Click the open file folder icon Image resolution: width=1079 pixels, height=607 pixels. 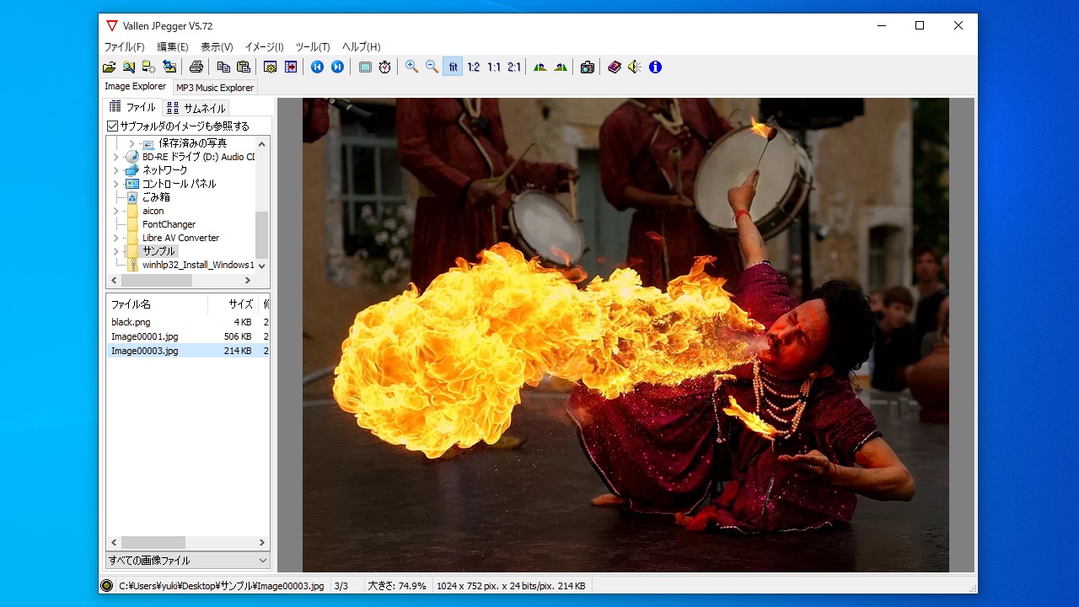click(109, 67)
